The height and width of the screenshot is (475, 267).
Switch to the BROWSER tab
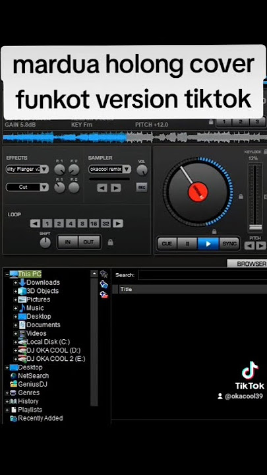[247, 264]
